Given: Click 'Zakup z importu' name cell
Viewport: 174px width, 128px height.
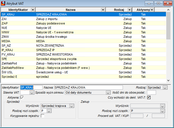Looking at the screenshot, I should pos(47,19).
